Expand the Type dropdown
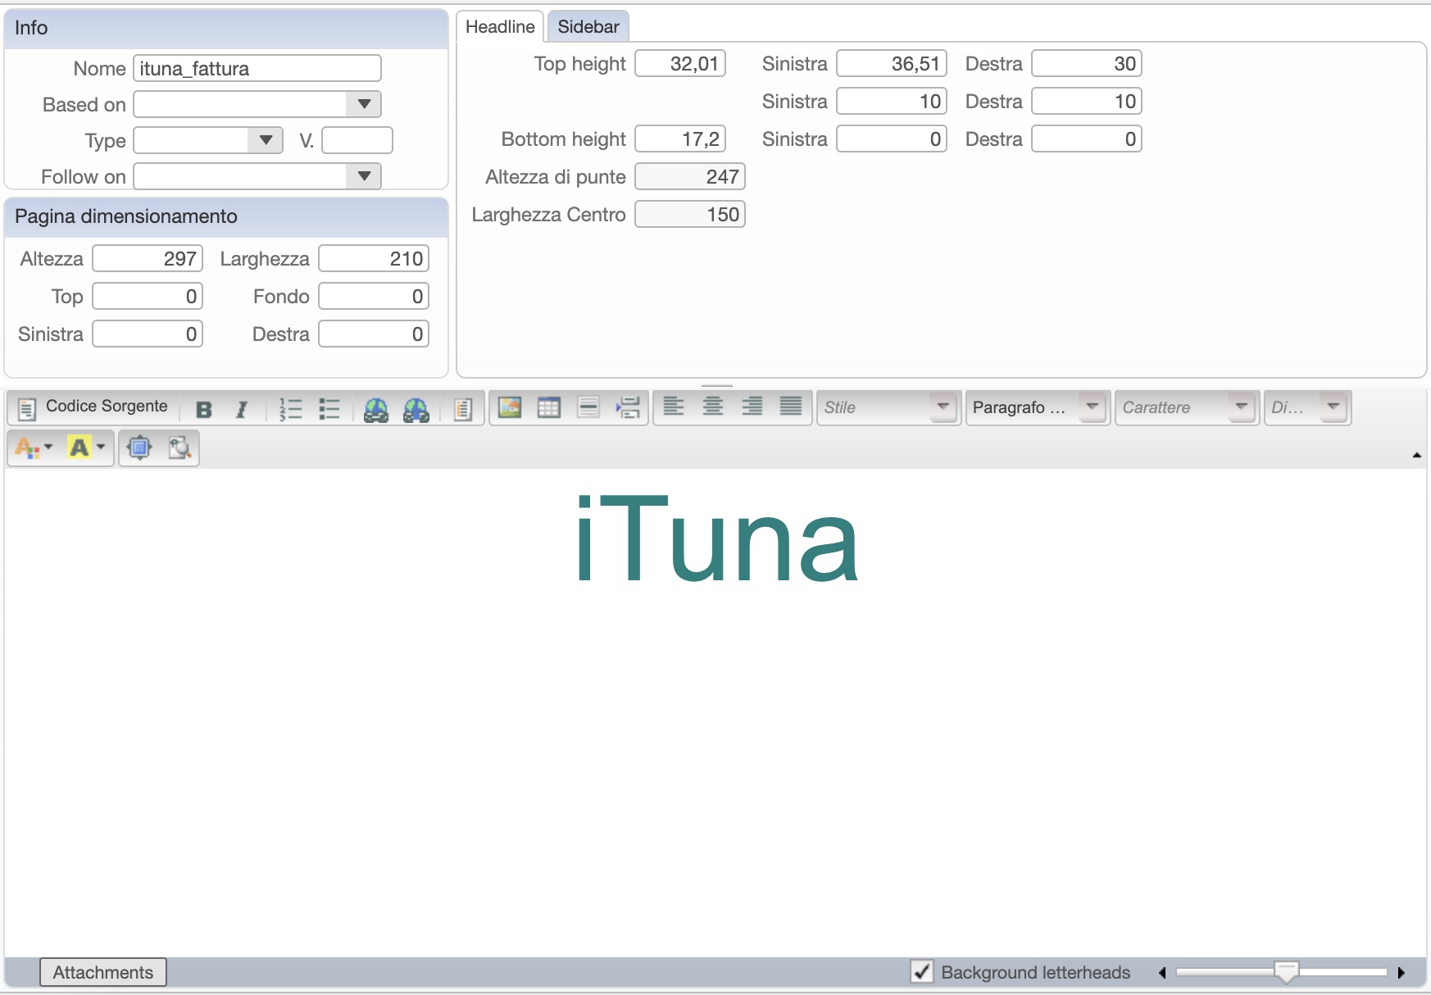Image resolution: width=1431 pixels, height=995 pixels. [266, 140]
